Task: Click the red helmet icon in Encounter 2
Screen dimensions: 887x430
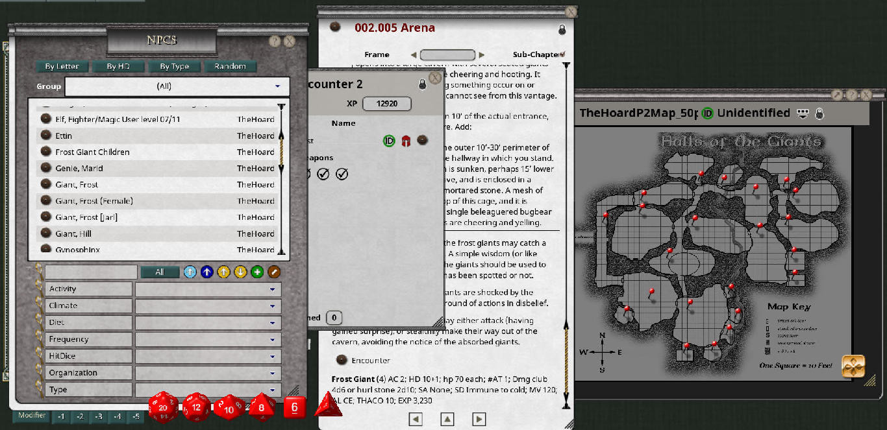Action: pos(406,140)
